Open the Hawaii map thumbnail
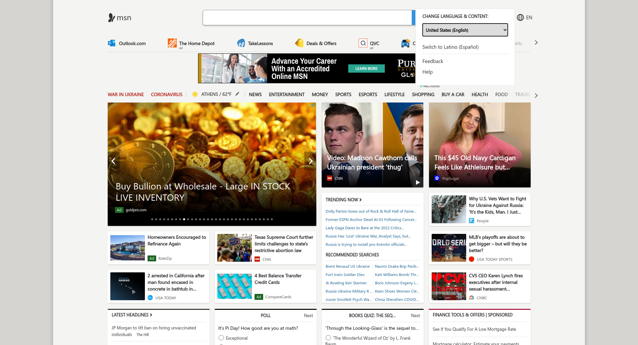Image resolution: width=638 pixels, height=345 pixels. [x=128, y=286]
